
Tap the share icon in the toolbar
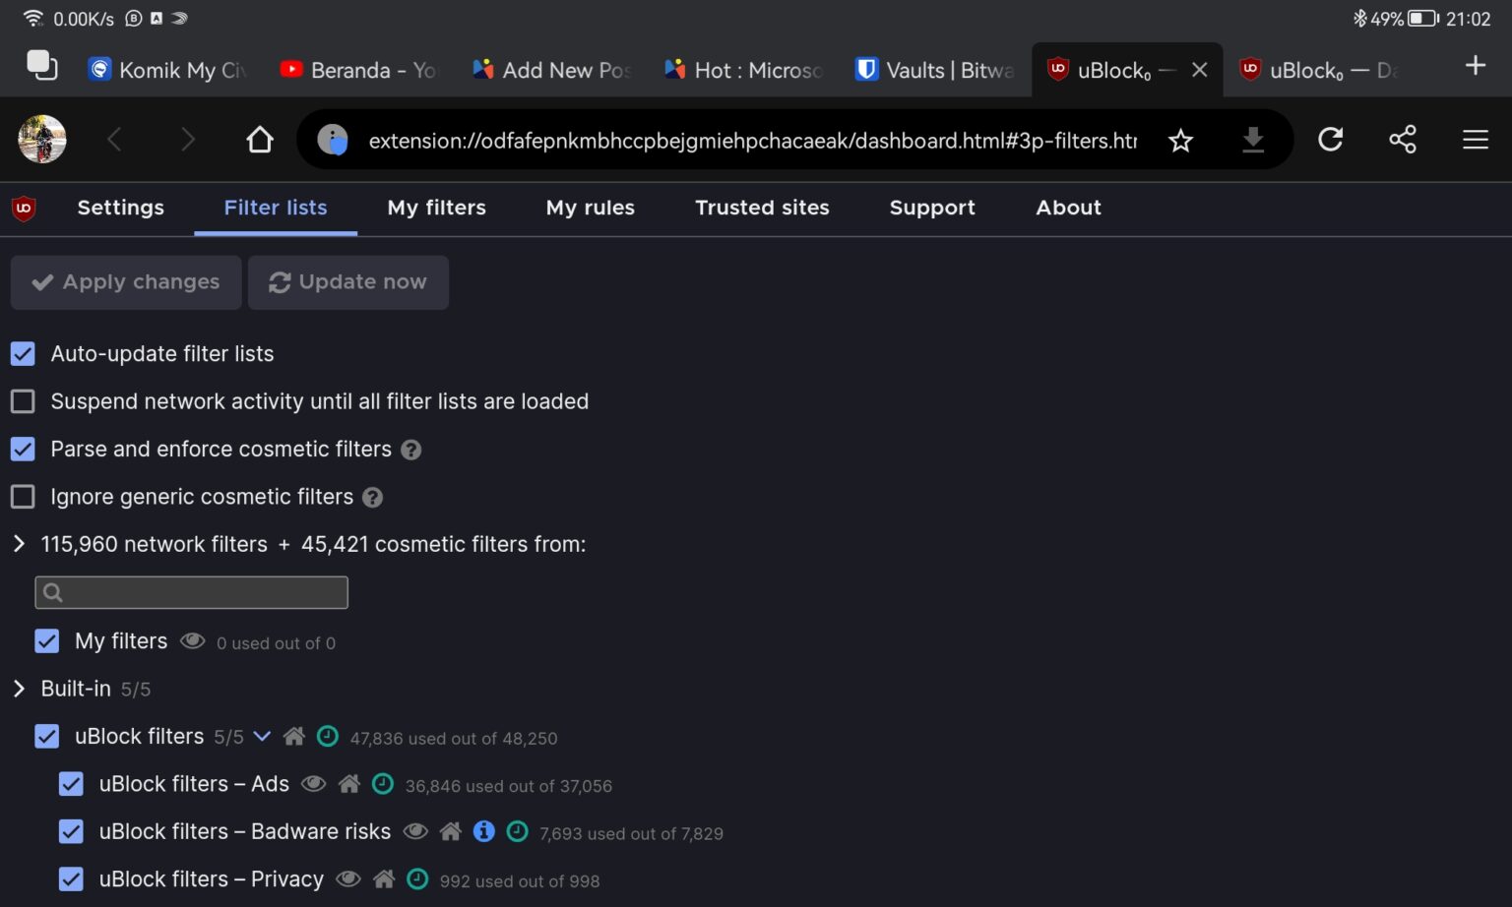[1403, 140]
